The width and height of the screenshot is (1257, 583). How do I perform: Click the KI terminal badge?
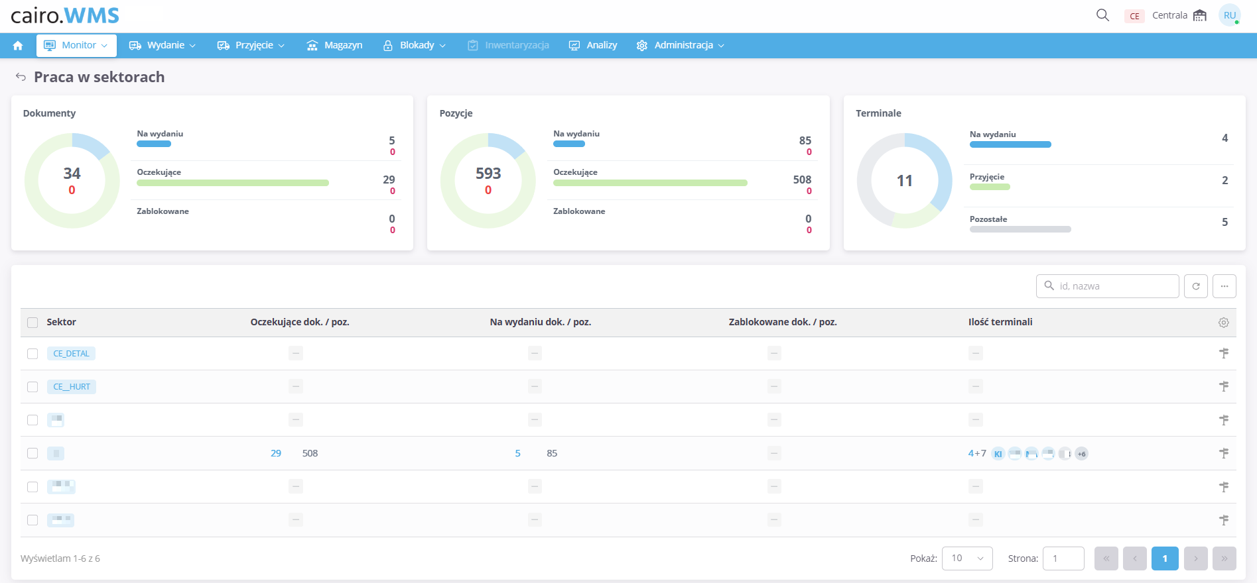tap(998, 454)
